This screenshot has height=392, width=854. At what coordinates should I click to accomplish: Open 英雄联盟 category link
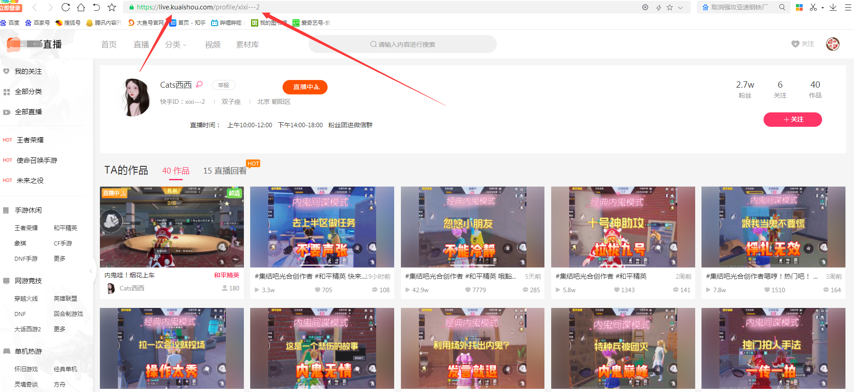[65, 298]
